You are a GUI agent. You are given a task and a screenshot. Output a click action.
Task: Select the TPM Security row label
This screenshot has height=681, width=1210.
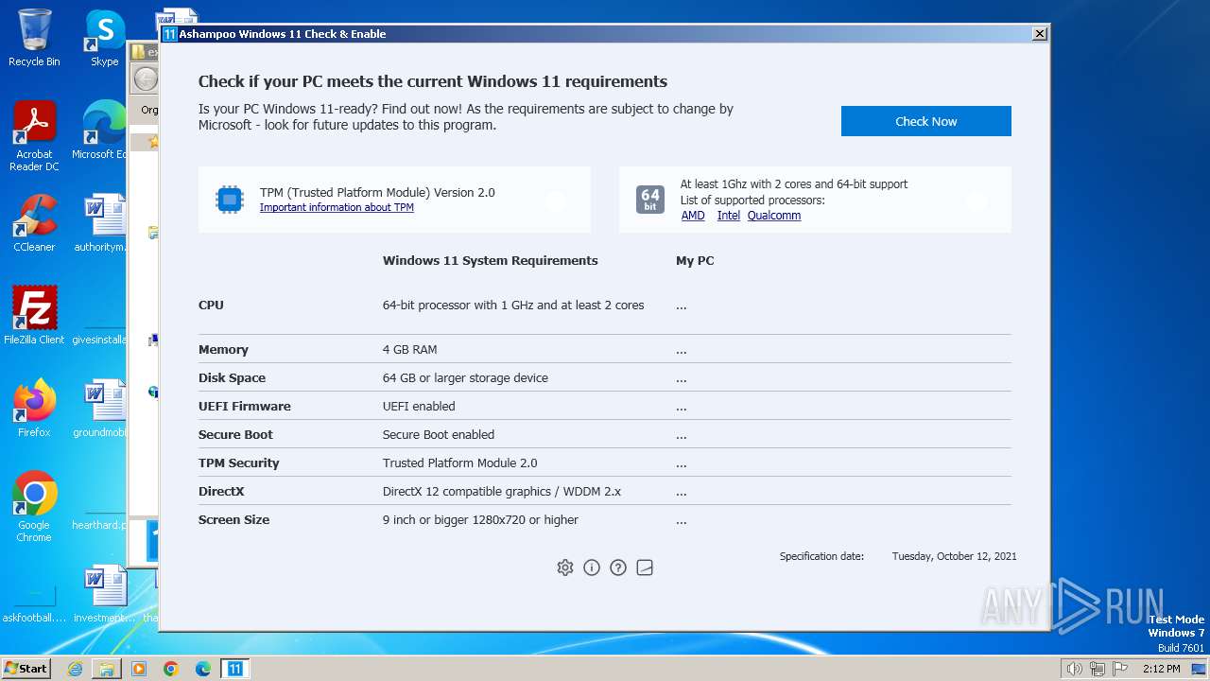(x=239, y=463)
